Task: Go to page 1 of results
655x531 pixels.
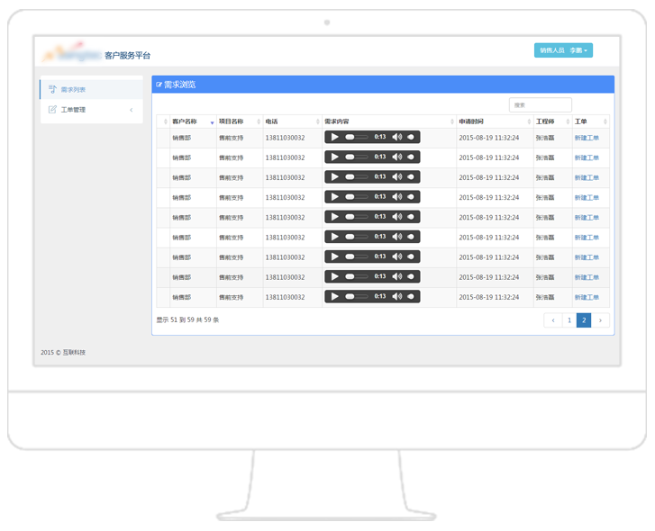Action: click(569, 320)
